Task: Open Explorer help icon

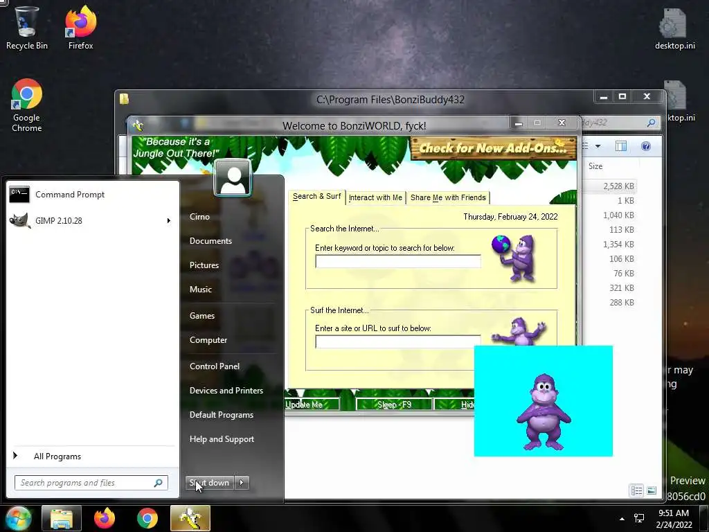Action: (646, 146)
